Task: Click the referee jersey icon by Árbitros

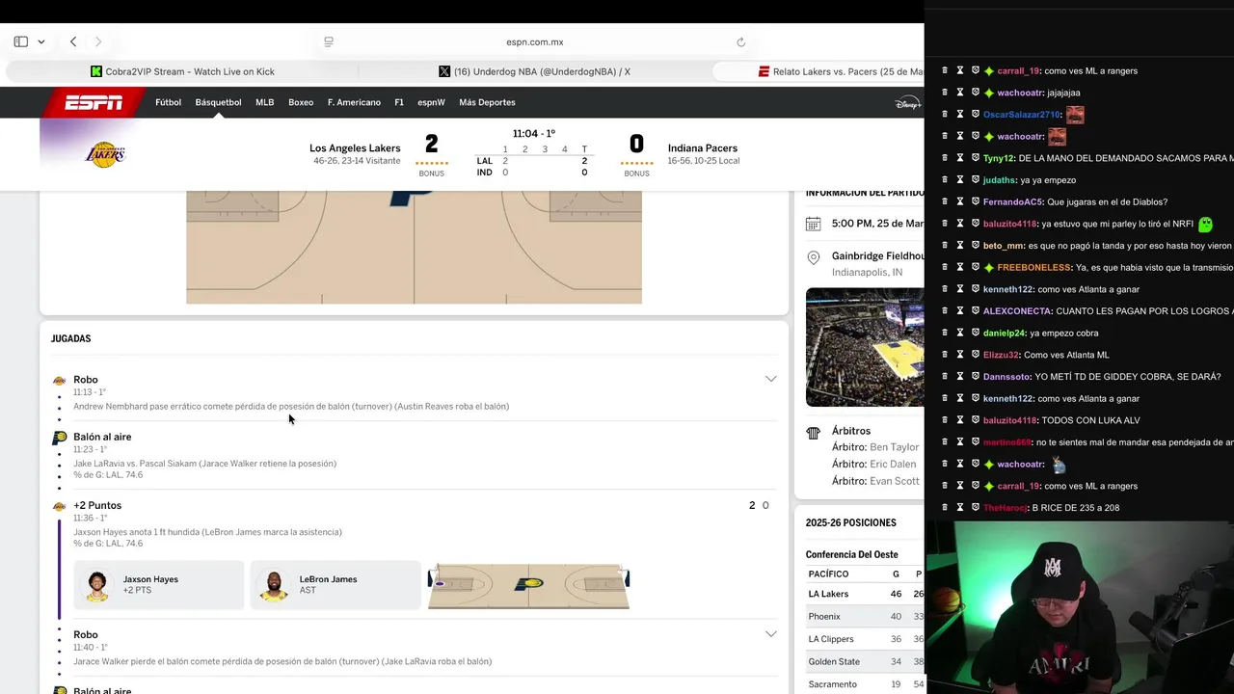Action: pos(813,433)
